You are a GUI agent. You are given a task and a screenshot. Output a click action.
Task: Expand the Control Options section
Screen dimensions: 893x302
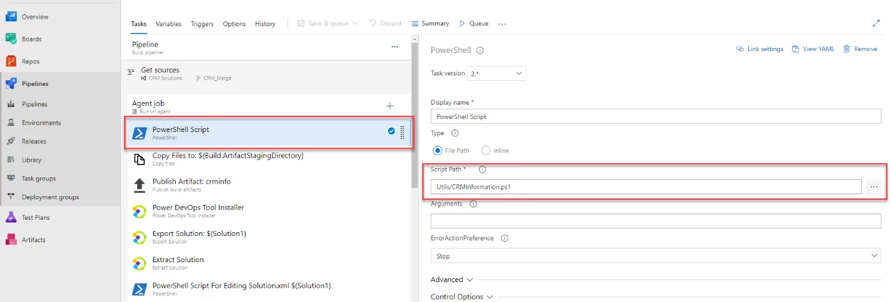462,297
